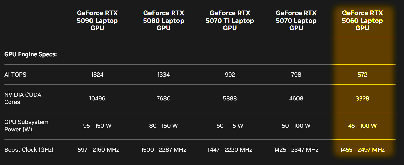Click the GeForce RTX 5090 Laptop GPU column header
The height and width of the screenshot is (165, 404).
97,21
